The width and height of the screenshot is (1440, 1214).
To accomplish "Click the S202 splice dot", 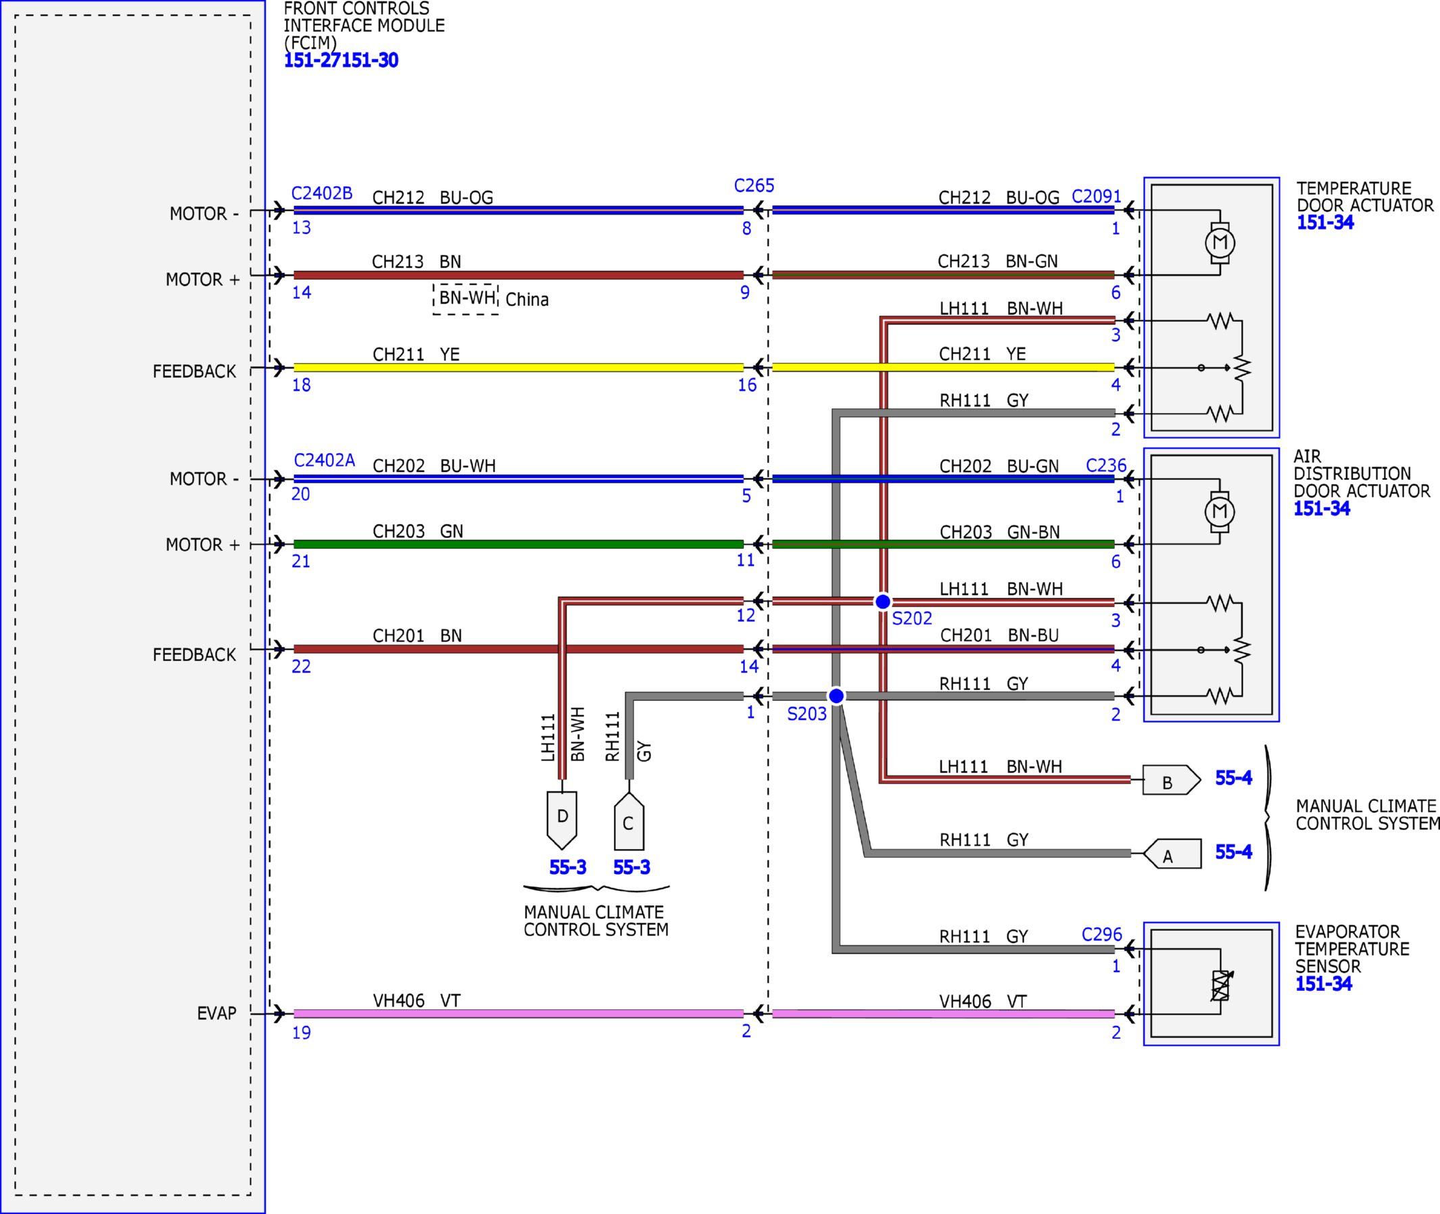I will 882,602.
